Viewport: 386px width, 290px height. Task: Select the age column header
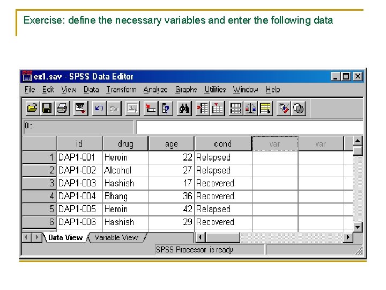[x=172, y=143]
